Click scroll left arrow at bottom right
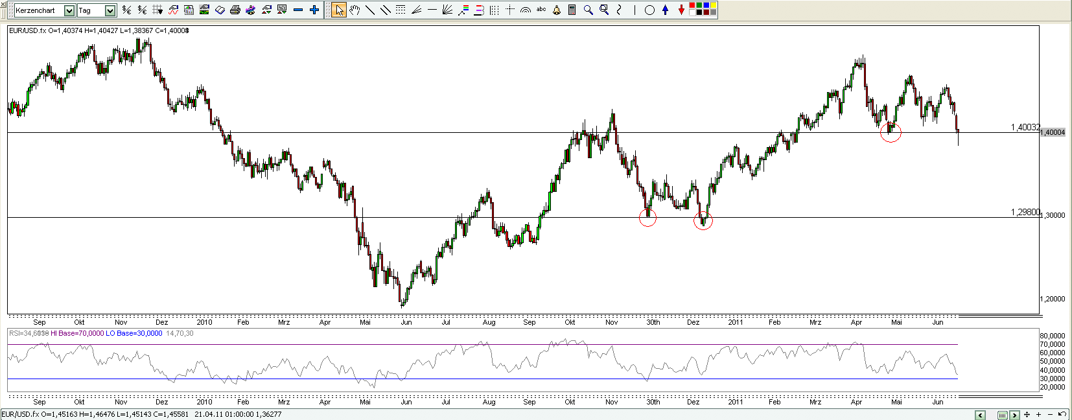Image resolution: width=1072 pixels, height=420 pixels. pos(980,415)
